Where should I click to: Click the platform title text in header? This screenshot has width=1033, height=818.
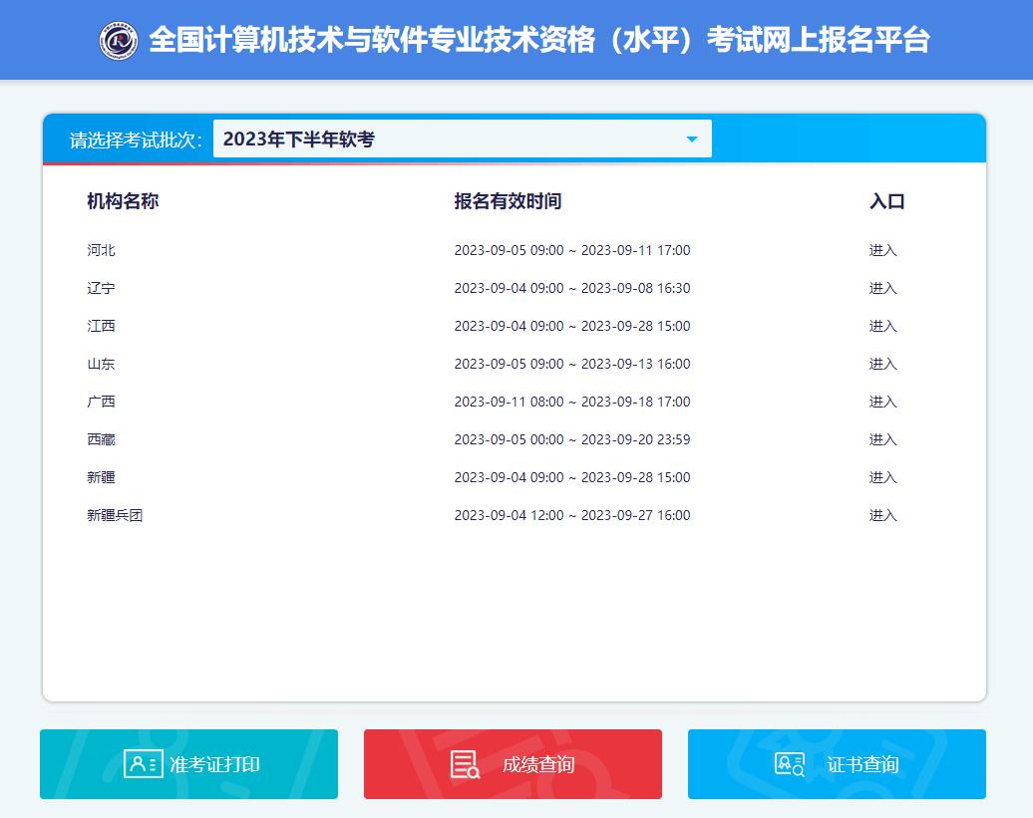[538, 40]
